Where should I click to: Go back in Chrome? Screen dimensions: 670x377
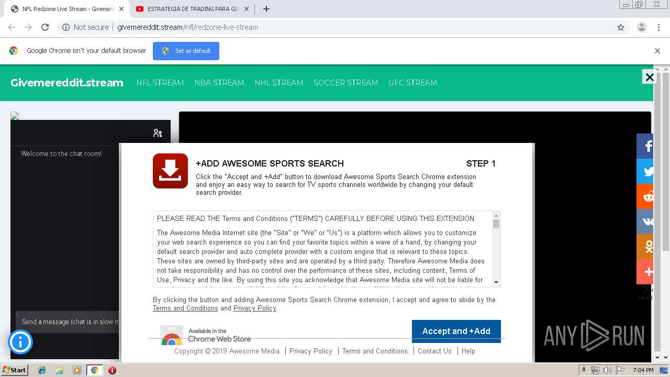click(x=12, y=27)
